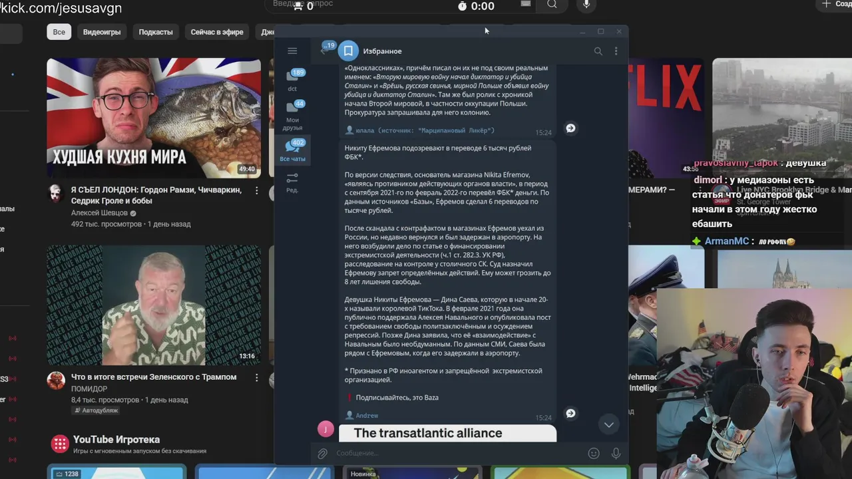Click the Создать plus button

(x=834, y=5)
